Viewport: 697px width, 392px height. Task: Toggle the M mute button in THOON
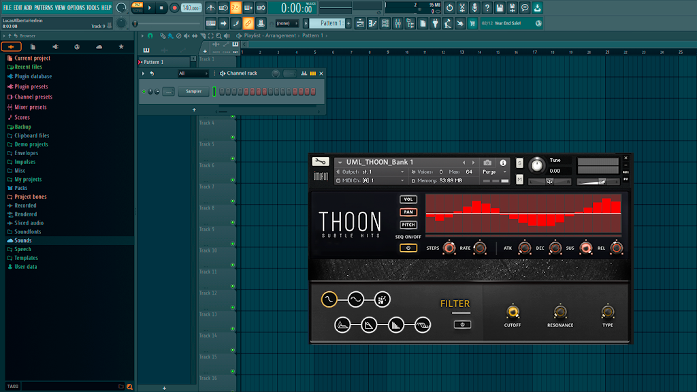click(x=519, y=179)
